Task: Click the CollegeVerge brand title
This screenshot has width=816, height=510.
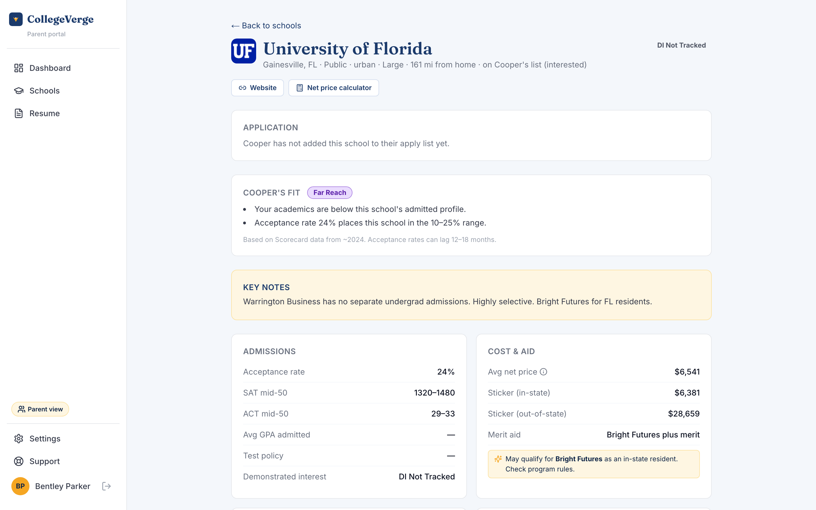Action: click(x=60, y=19)
